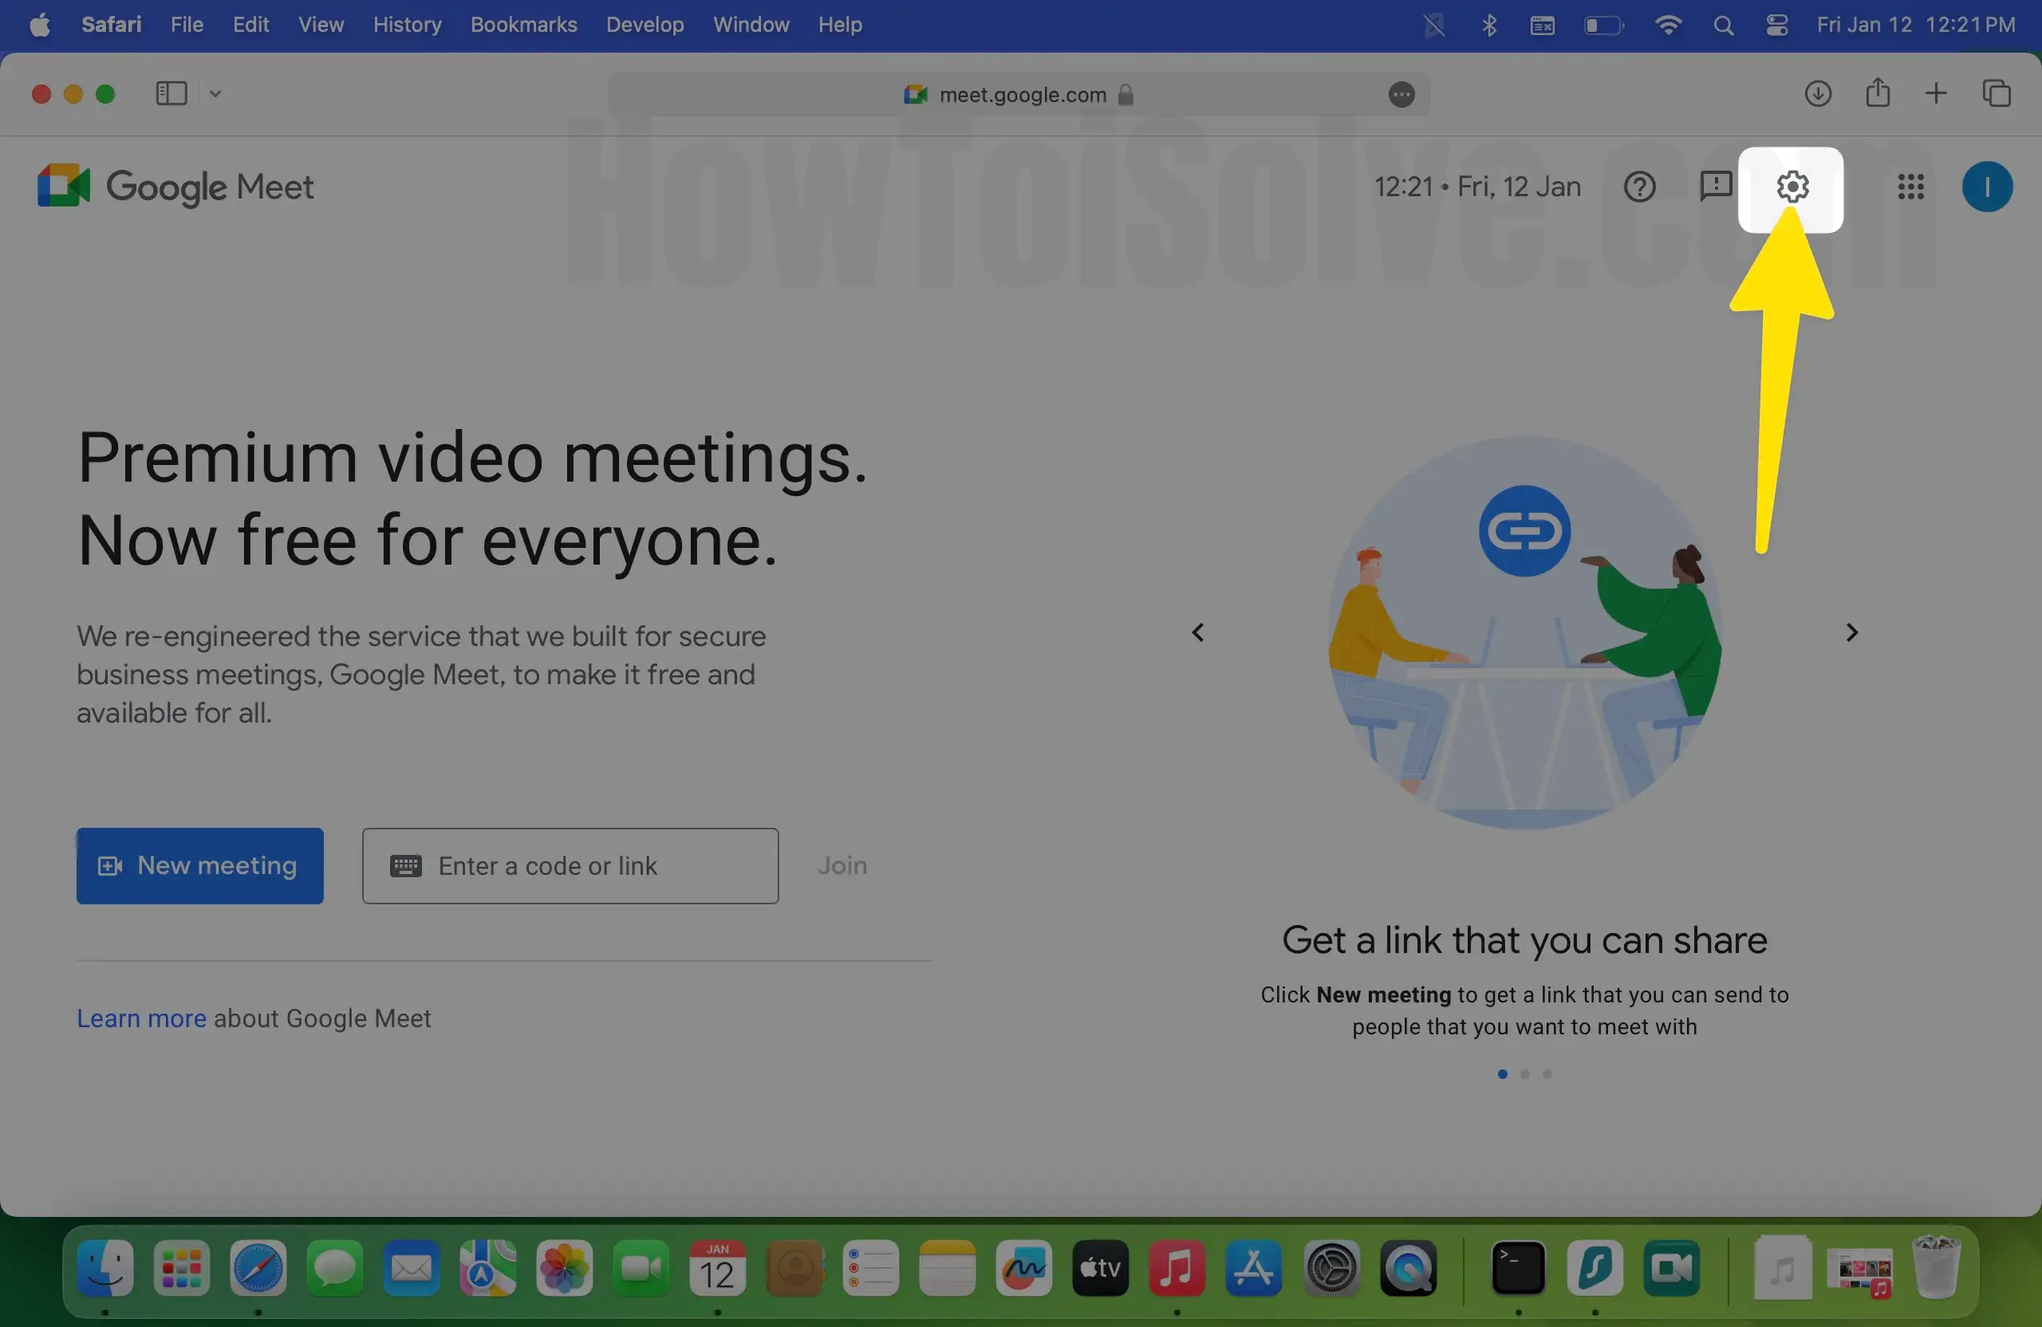Click the Help question mark icon
Image resolution: width=2042 pixels, height=1327 pixels.
[x=1638, y=187]
